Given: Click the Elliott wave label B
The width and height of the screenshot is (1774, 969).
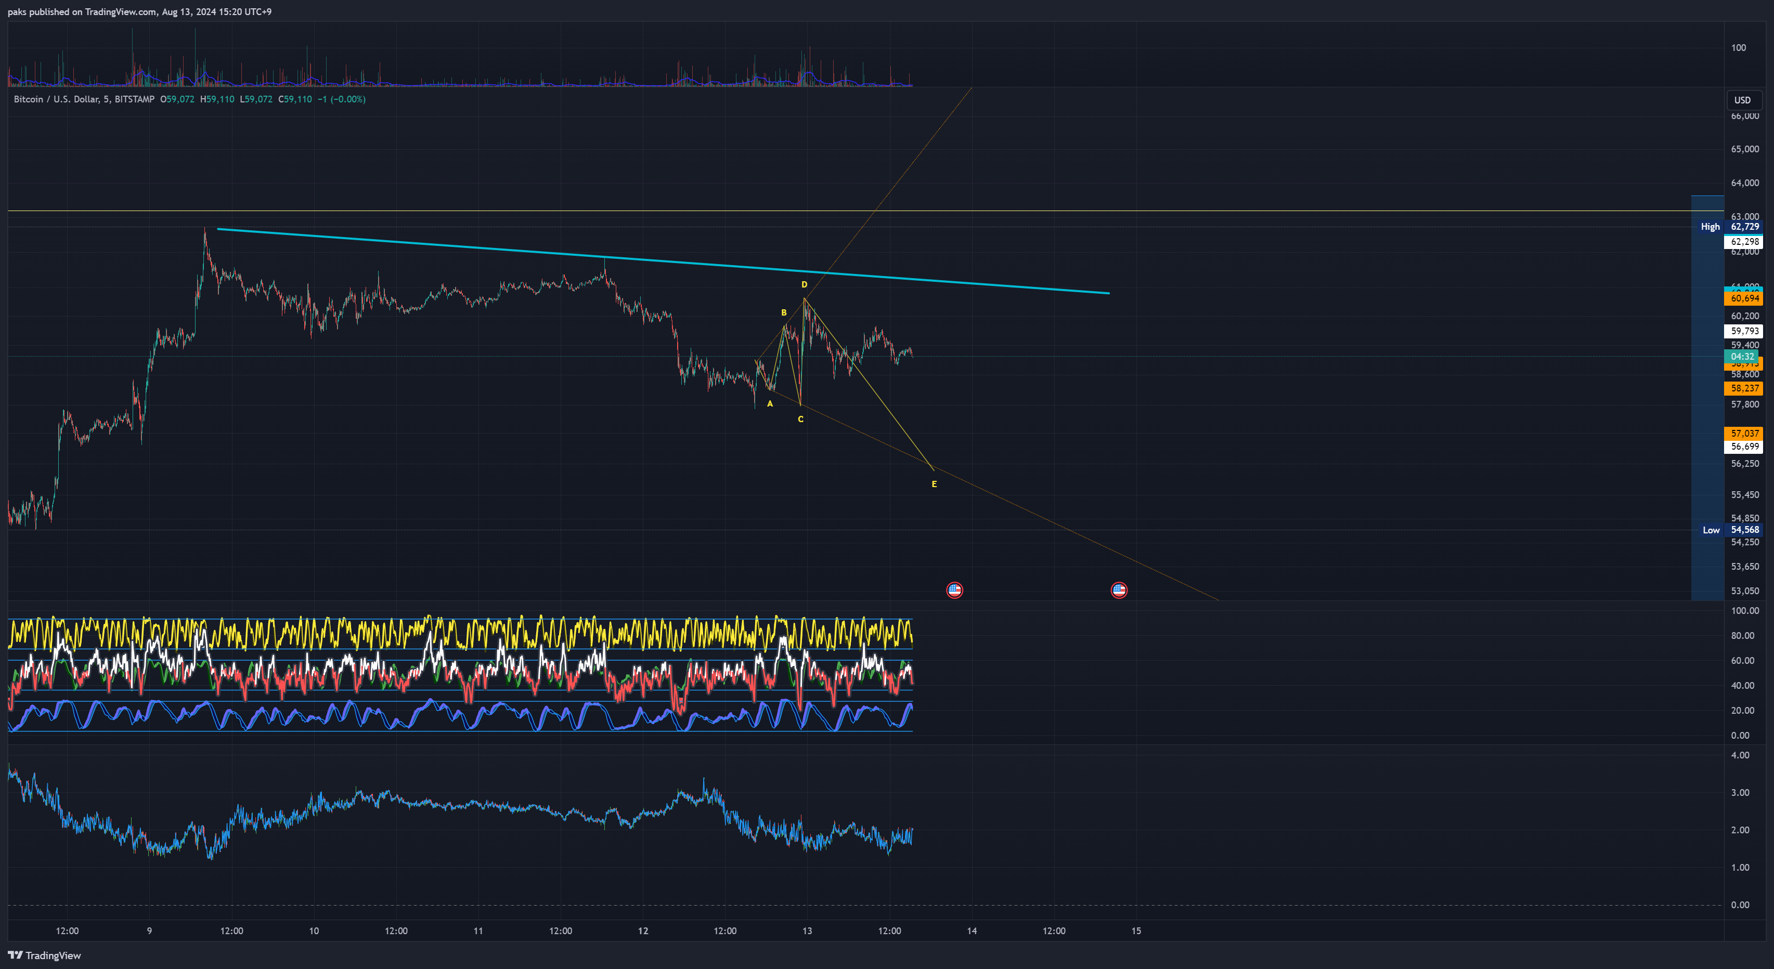Looking at the screenshot, I should 784,312.
